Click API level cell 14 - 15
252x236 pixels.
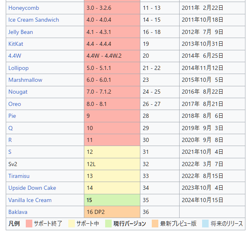[160, 20]
